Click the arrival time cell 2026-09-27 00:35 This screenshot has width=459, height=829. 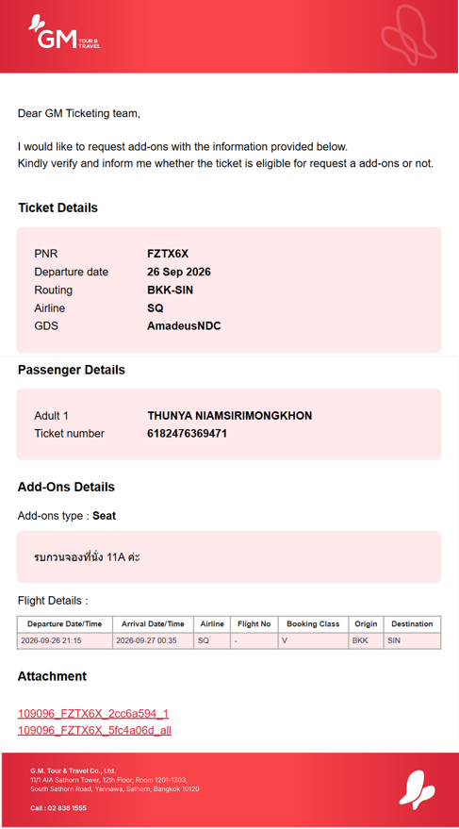click(x=154, y=640)
